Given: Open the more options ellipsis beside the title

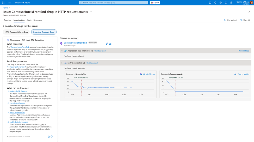Looking at the screenshot, I should (x=91, y=12).
